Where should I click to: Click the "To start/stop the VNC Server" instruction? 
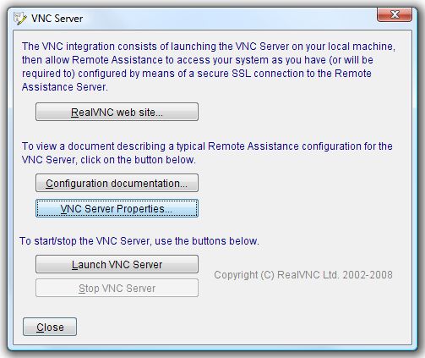tap(139, 241)
